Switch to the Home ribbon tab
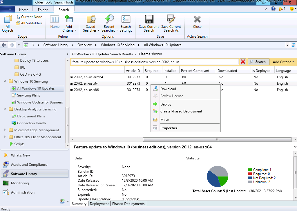This screenshot has width=297, height=211. click(24, 10)
